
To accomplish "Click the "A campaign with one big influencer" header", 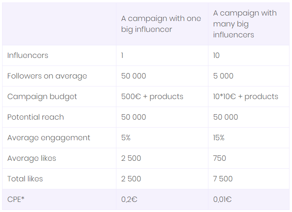I will (161, 24).
